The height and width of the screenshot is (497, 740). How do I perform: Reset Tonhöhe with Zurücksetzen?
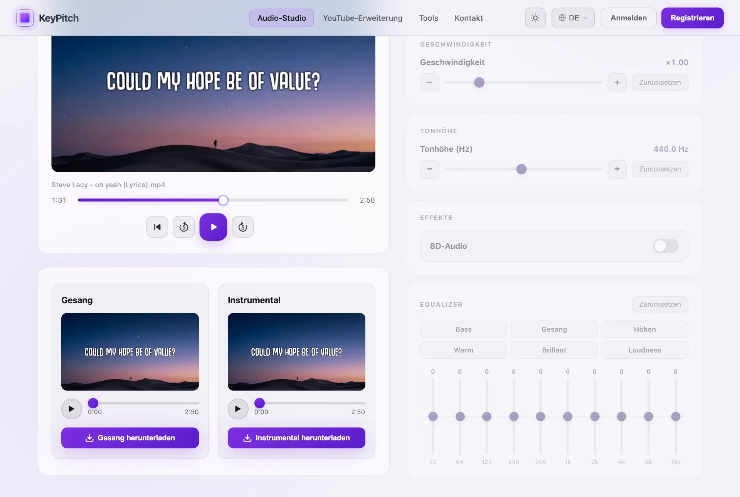pyautogui.click(x=660, y=169)
